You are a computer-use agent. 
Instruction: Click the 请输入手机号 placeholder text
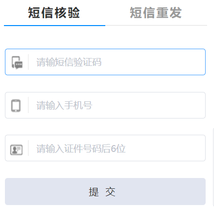coord(64,105)
